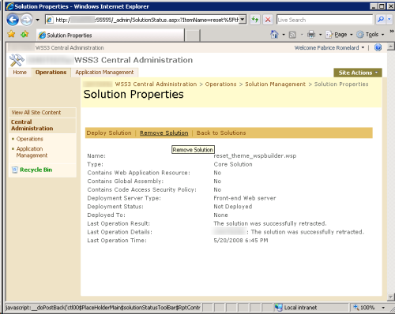Expand the address bar URL dropdown
This screenshot has height=314, width=395.
243,20
